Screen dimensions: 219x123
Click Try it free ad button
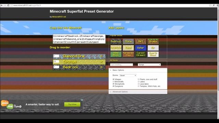coord(72,104)
